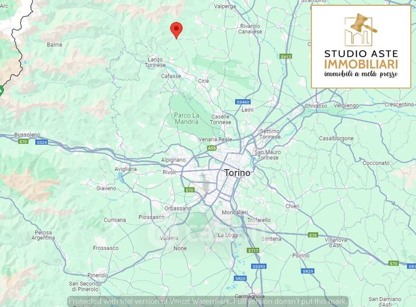Click the E612 route shield
This screenshot has height=307, width=416.
[285, 57]
